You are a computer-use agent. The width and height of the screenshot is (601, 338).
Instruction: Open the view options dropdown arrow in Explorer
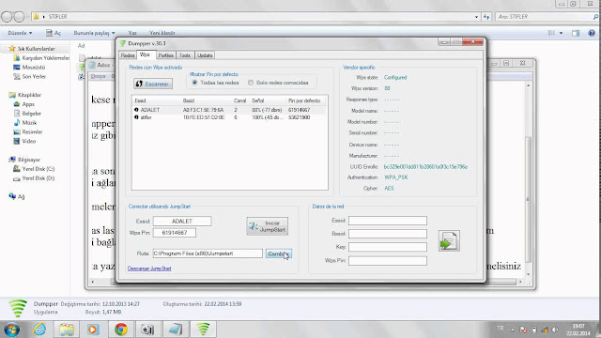point(562,33)
